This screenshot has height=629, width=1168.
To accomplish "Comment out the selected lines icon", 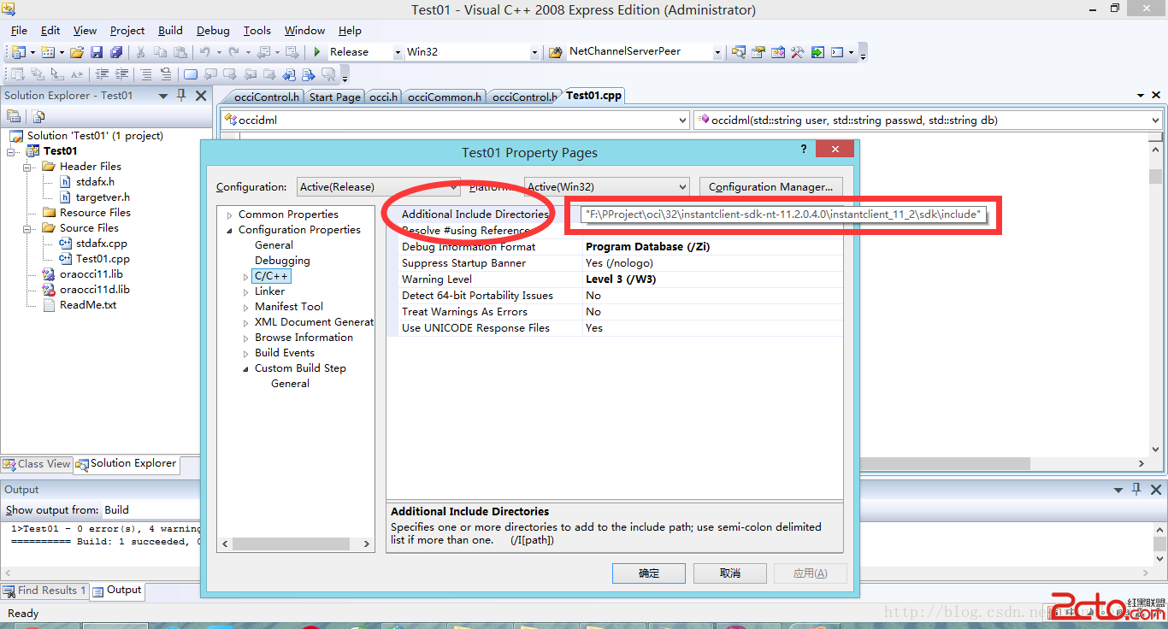I will click(x=146, y=74).
